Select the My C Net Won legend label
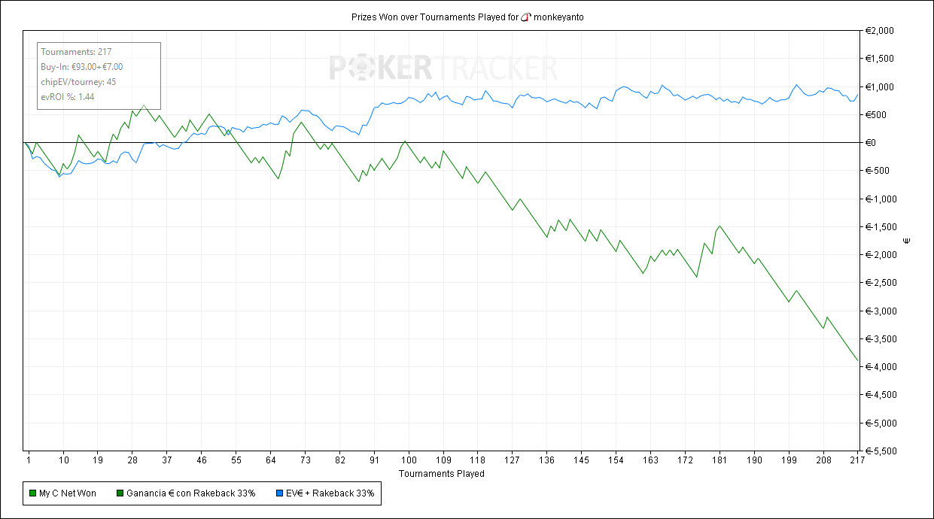Screen dimensions: 934x519 [67, 494]
